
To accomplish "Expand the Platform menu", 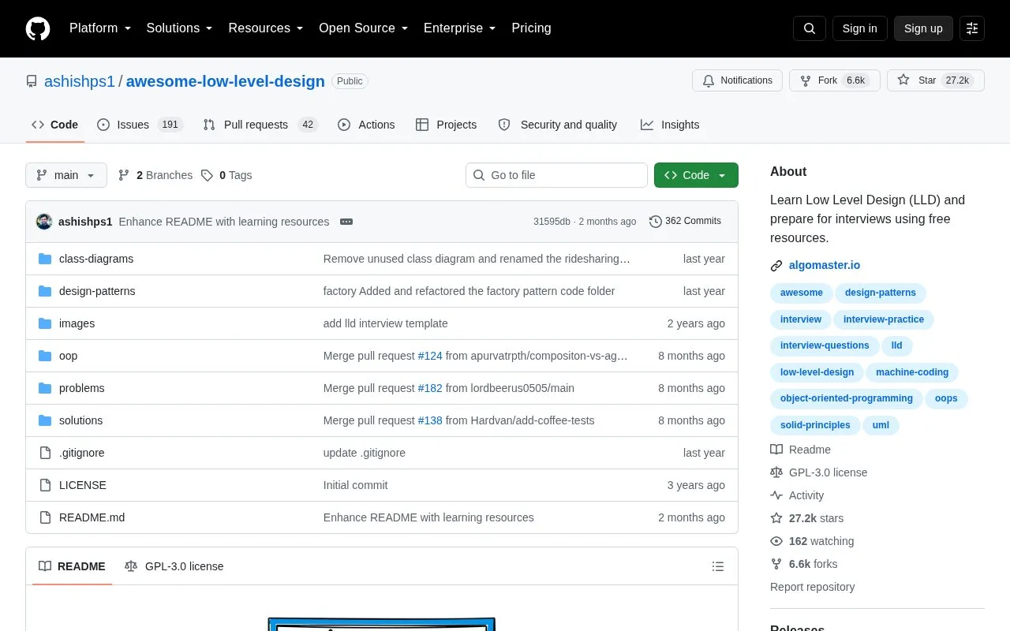I will [100, 28].
